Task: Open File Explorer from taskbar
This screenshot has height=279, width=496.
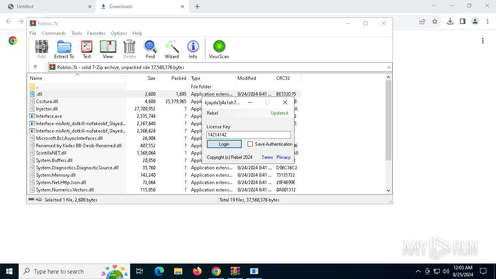Action: [x=178, y=271]
